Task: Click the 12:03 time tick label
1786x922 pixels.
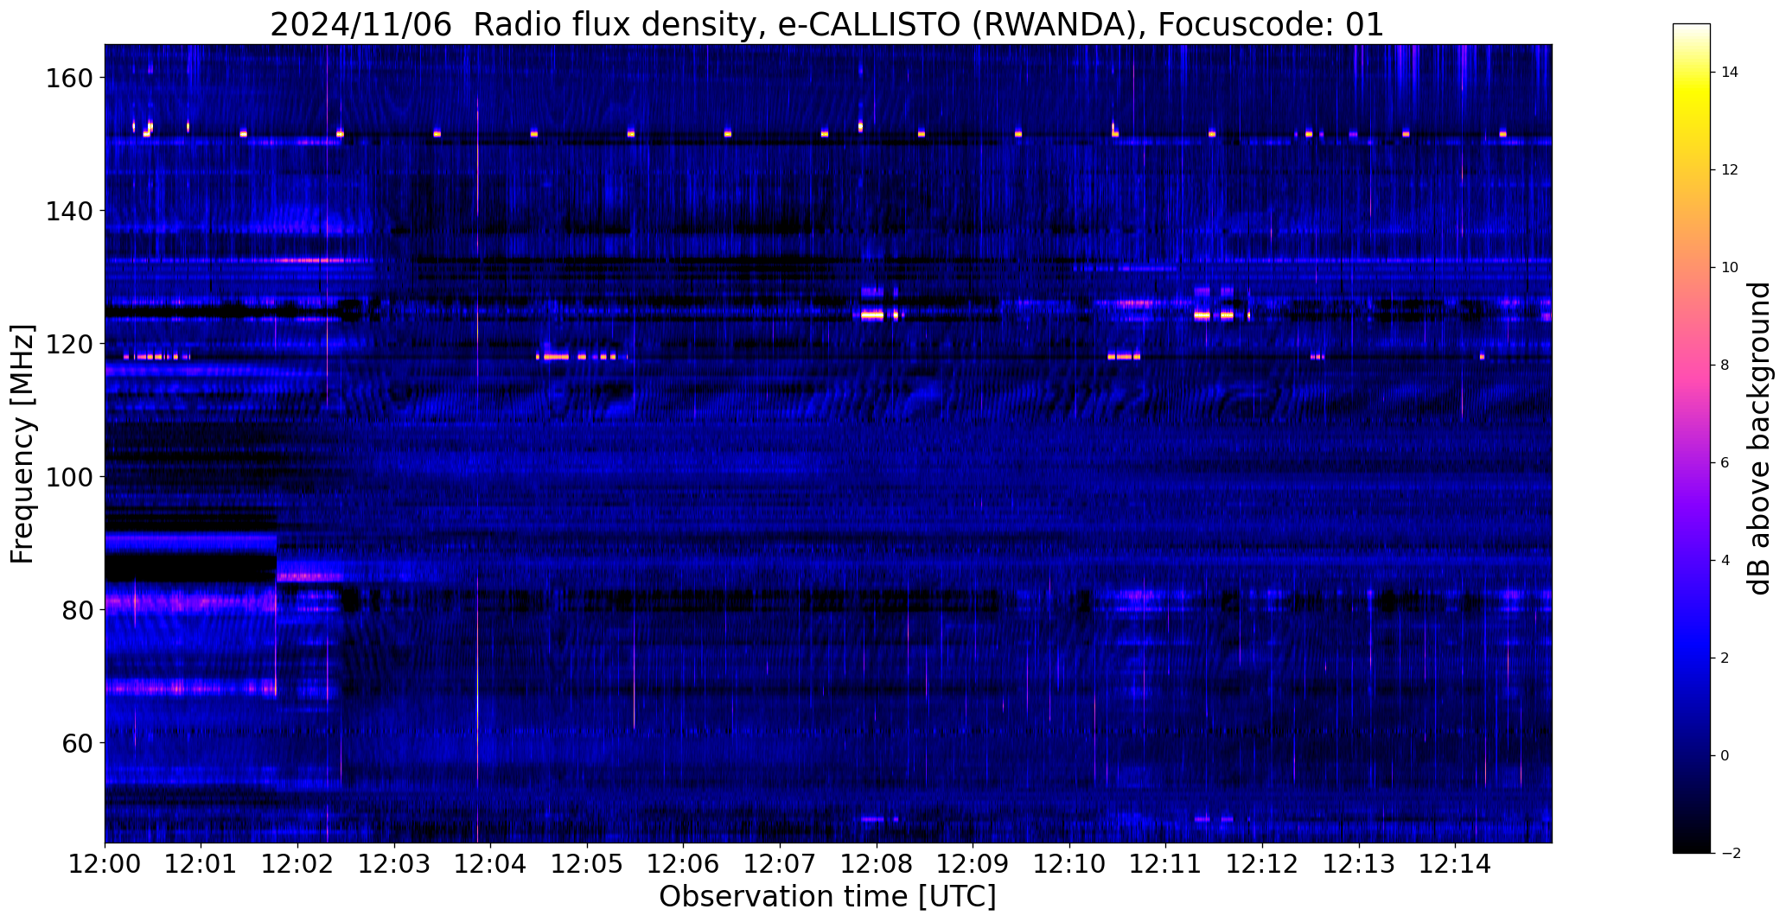Action: 394,863
